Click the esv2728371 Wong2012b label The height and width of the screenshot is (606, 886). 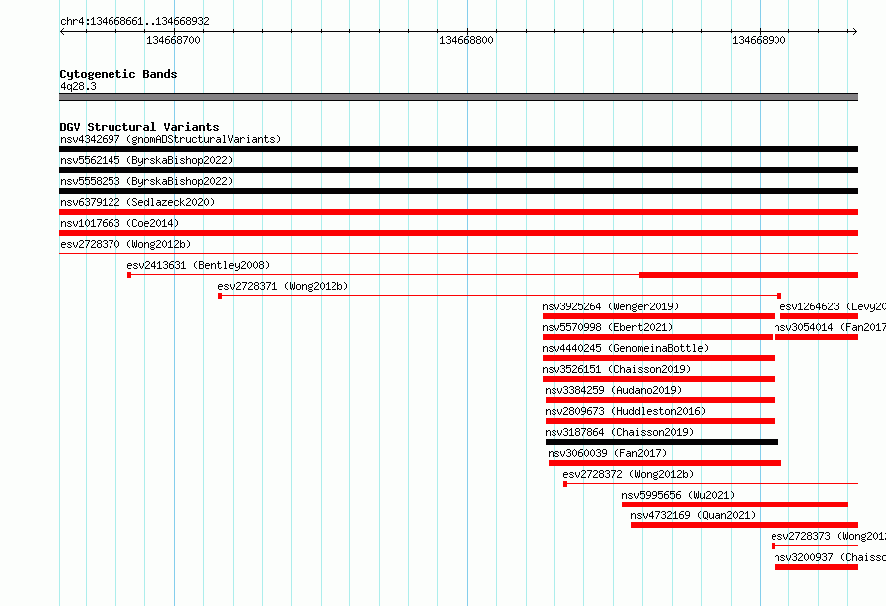tap(283, 286)
